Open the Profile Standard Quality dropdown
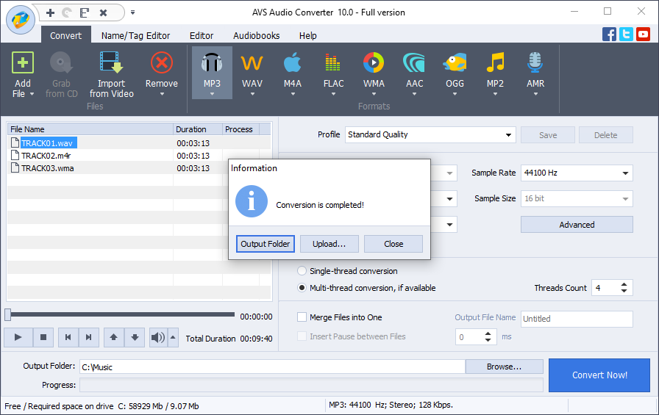Screen dimensions: 659x415 tap(430, 134)
